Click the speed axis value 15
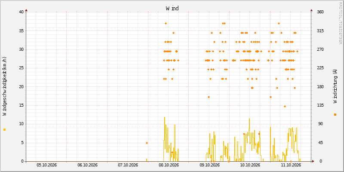The height and width of the screenshot is (172, 344). coord(21,105)
